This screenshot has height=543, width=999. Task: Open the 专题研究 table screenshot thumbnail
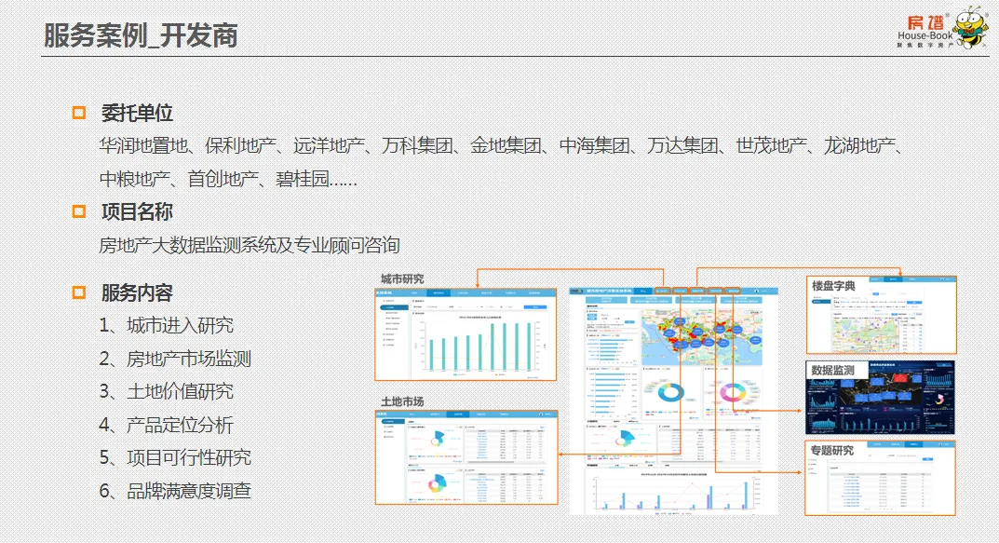[x=881, y=478]
